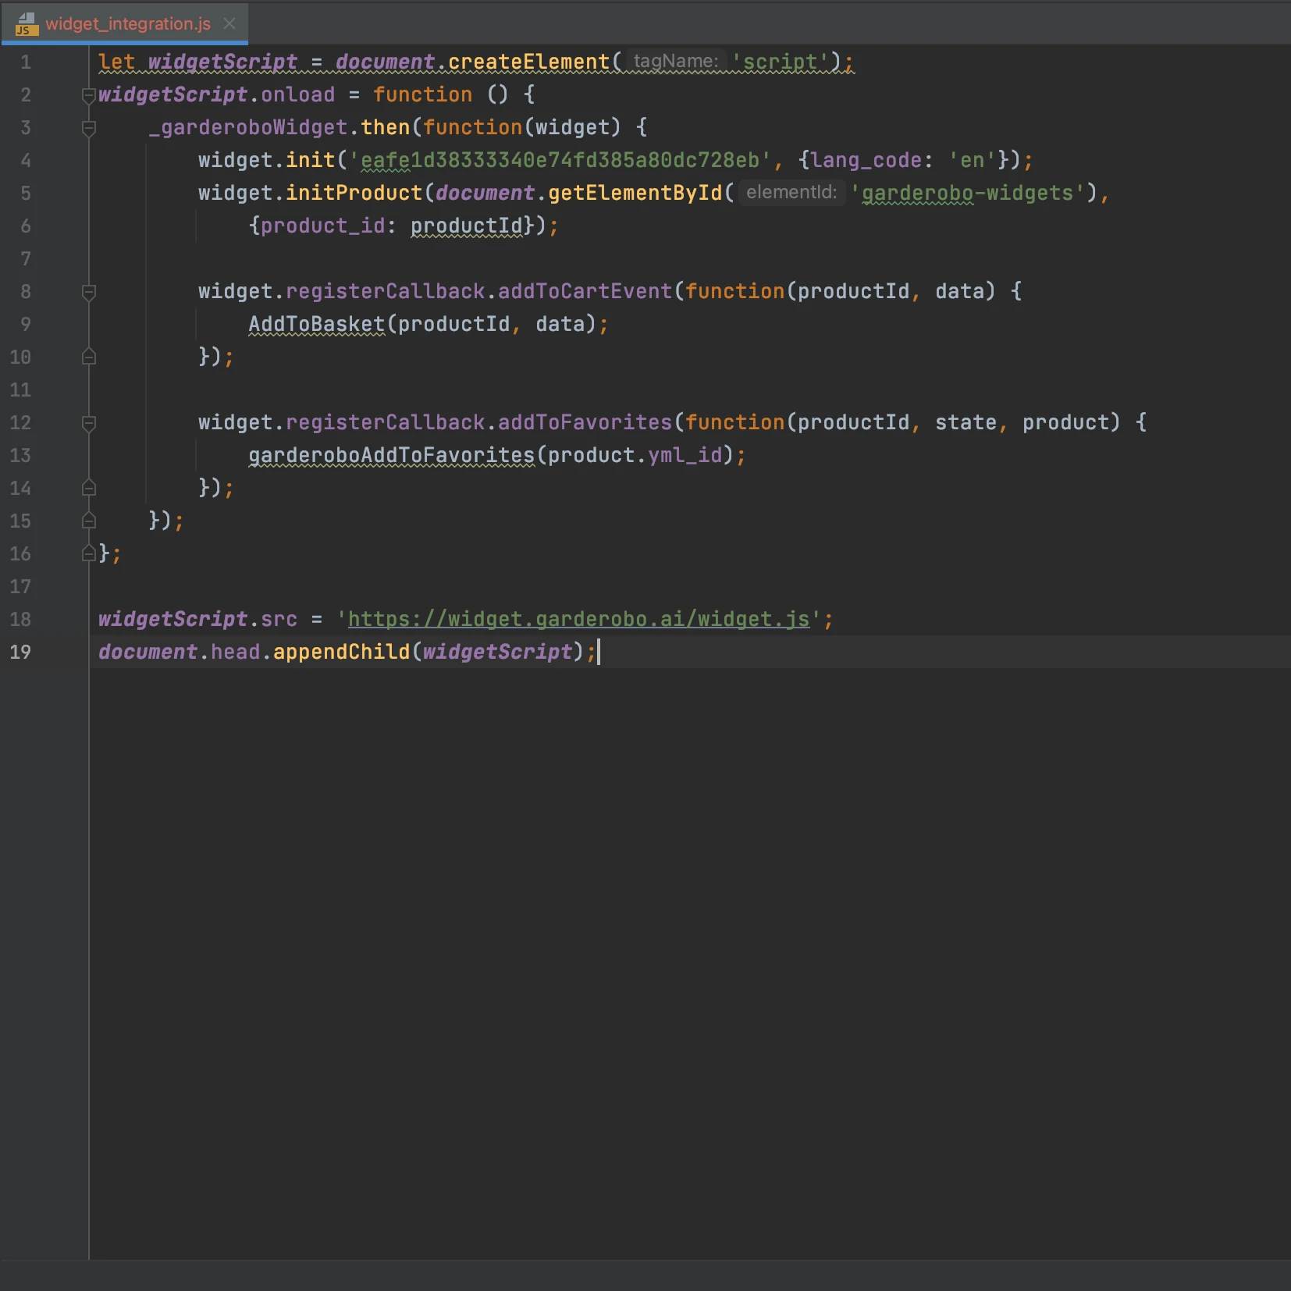Click yml_id property on line 13
This screenshot has width=1291, height=1291.
685,455
